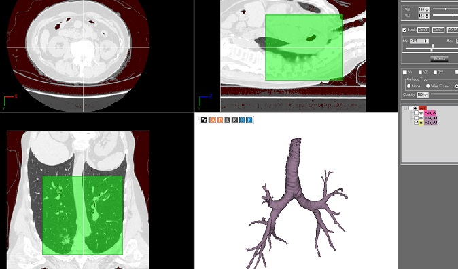Click the black arrow icon on root node
The width and height of the screenshot is (458, 269).
[x=415, y=108]
